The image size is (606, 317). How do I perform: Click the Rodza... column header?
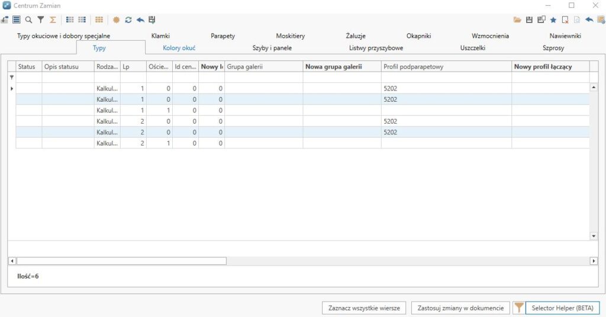click(107, 66)
